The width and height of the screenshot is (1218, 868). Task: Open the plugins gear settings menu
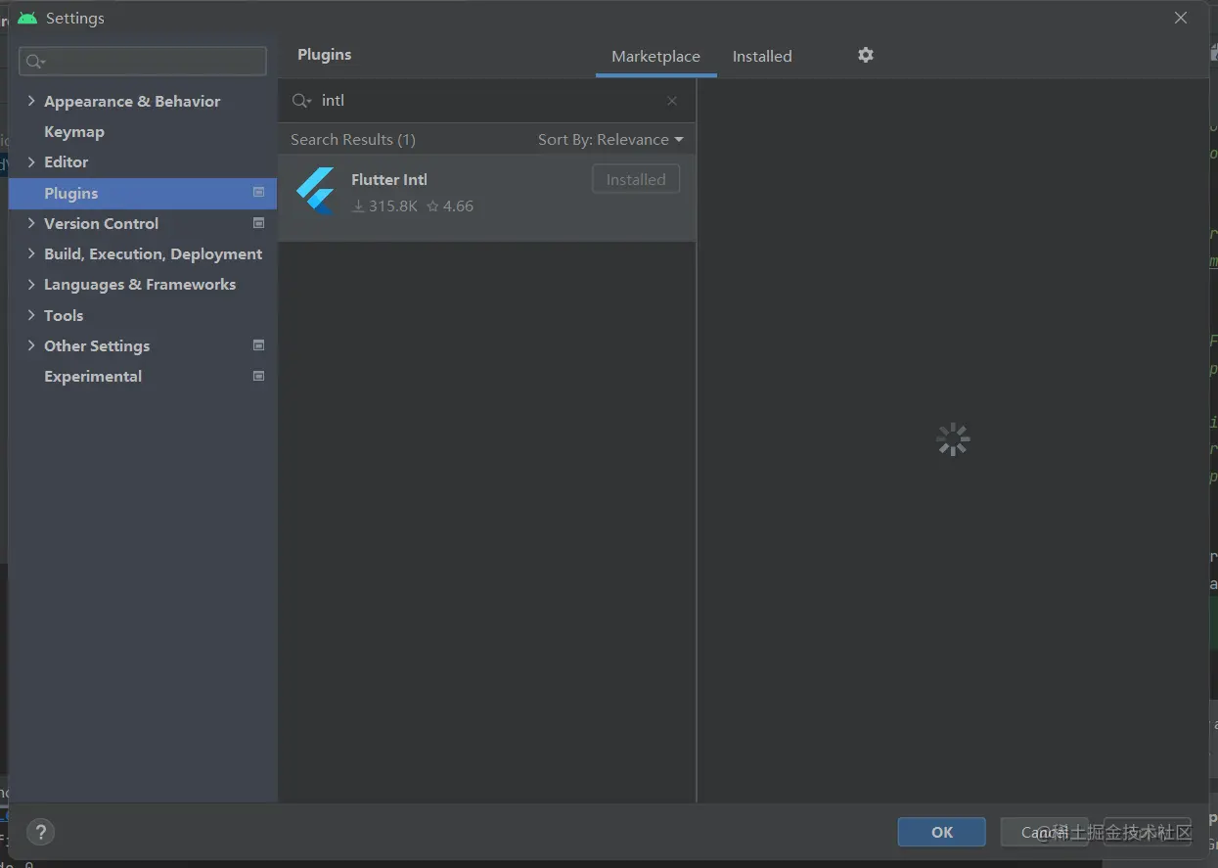click(866, 55)
